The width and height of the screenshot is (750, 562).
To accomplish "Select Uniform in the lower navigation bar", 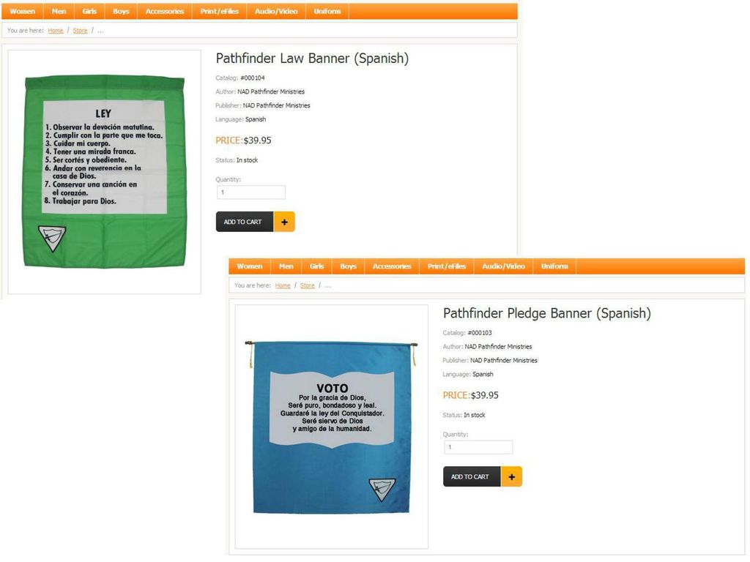I will (554, 266).
